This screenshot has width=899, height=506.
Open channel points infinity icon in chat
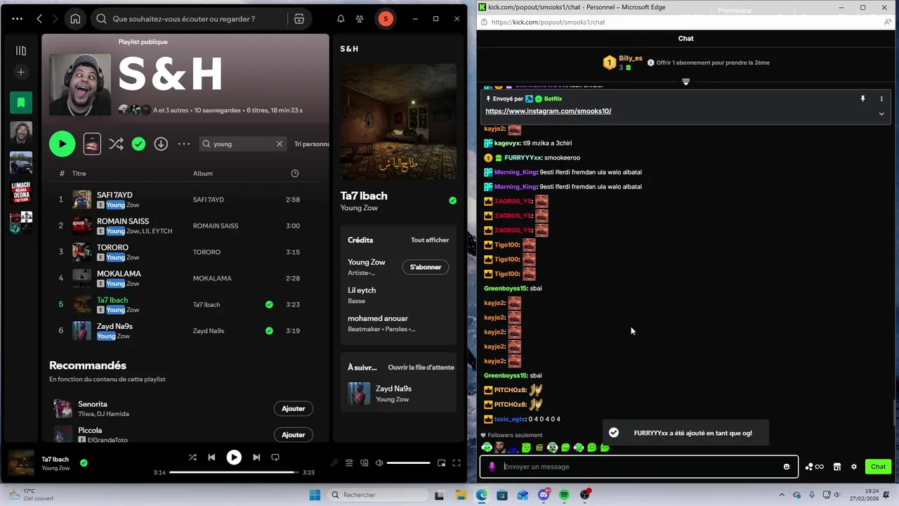pyautogui.click(x=815, y=467)
